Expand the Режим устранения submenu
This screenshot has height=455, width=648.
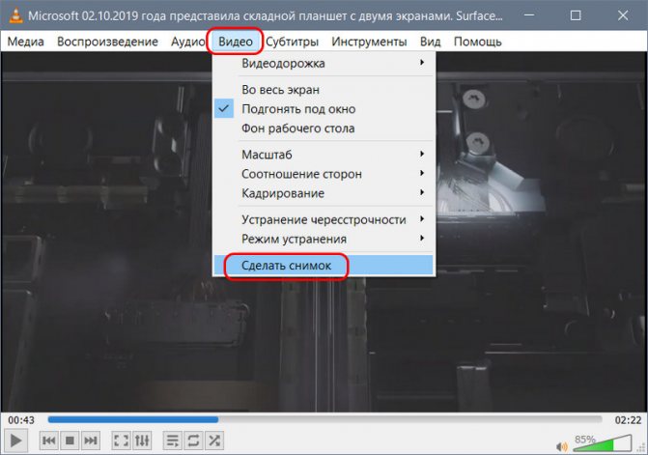coord(324,240)
